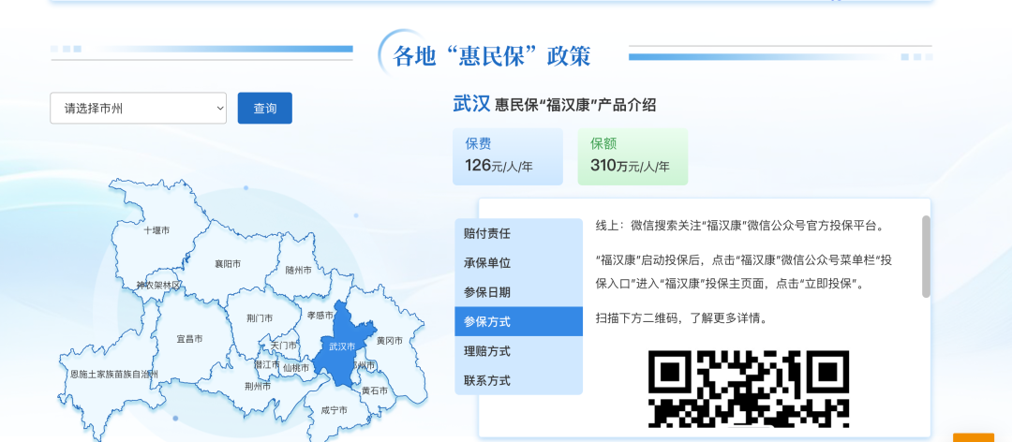The width and height of the screenshot is (1012, 442).
Task: Click the line starting 线上：微信搜索关注
Action: coord(739,226)
